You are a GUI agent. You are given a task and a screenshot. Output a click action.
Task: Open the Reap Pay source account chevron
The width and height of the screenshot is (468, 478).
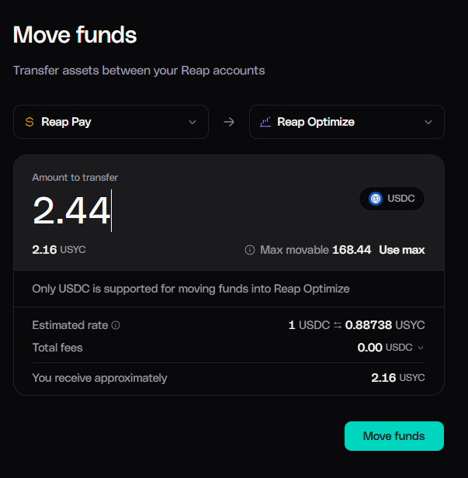click(192, 123)
